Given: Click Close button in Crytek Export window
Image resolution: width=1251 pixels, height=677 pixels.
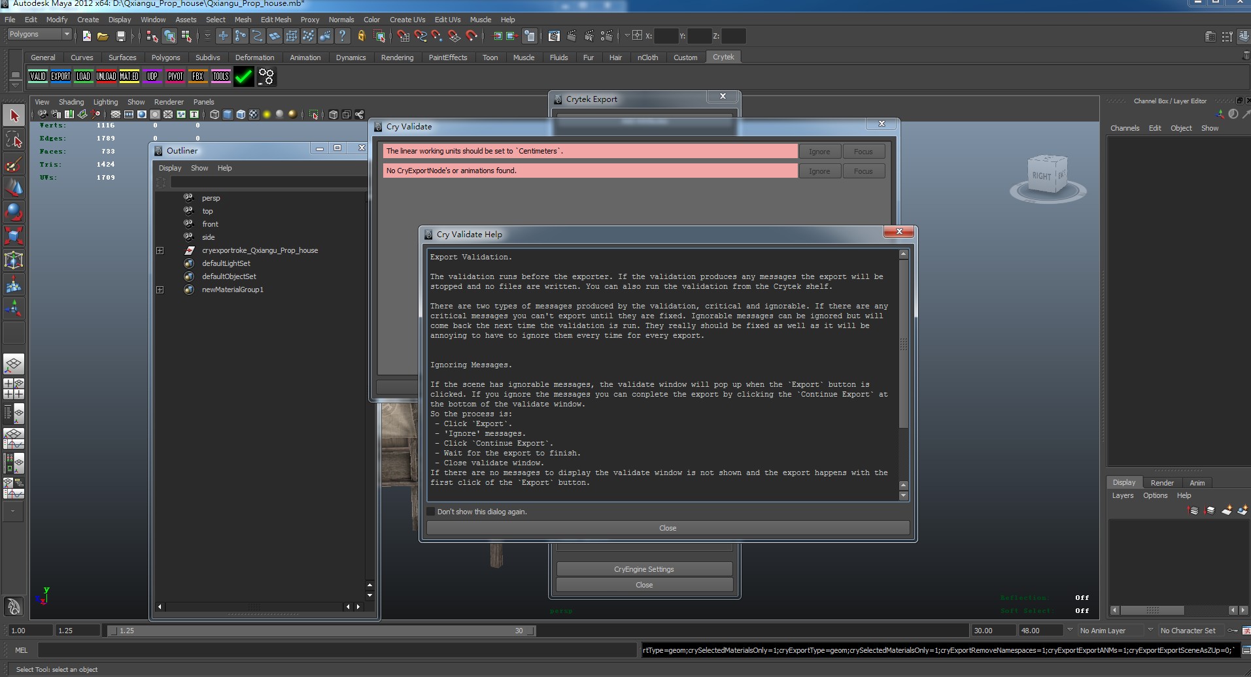Looking at the screenshot, I should (644, 585).
